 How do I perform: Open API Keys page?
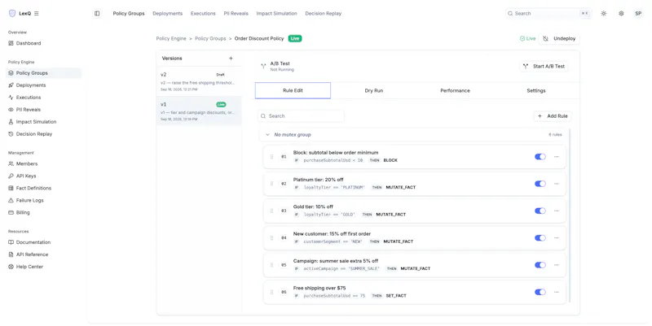coord(43,176)
